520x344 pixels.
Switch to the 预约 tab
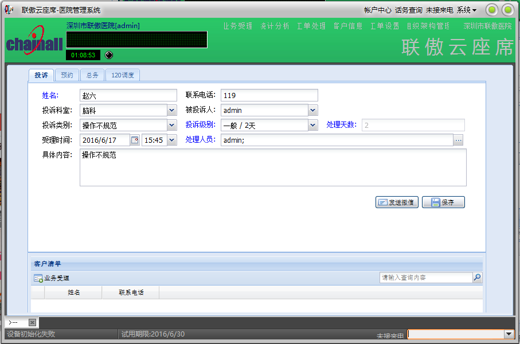[67, 75]
